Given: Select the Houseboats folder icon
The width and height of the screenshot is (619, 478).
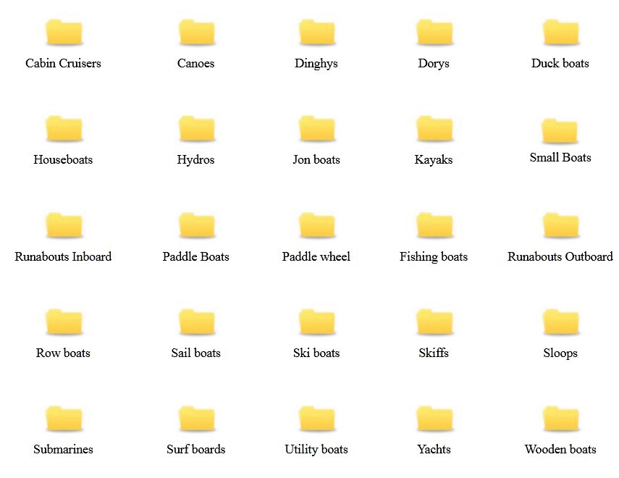Looking at the screenshot, I should (x=63, y=130).
